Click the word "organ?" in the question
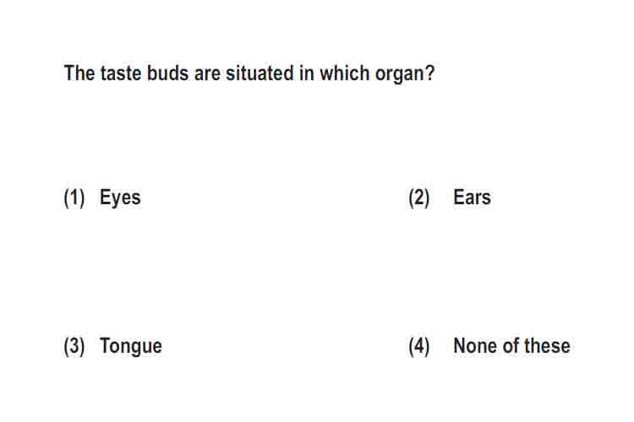This screenshot has height=422, width=634. [405, 75]
